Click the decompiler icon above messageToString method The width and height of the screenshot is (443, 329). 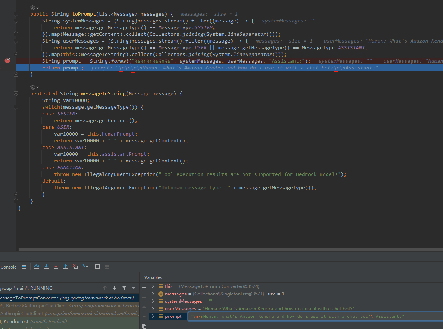(x=32, y=87)
